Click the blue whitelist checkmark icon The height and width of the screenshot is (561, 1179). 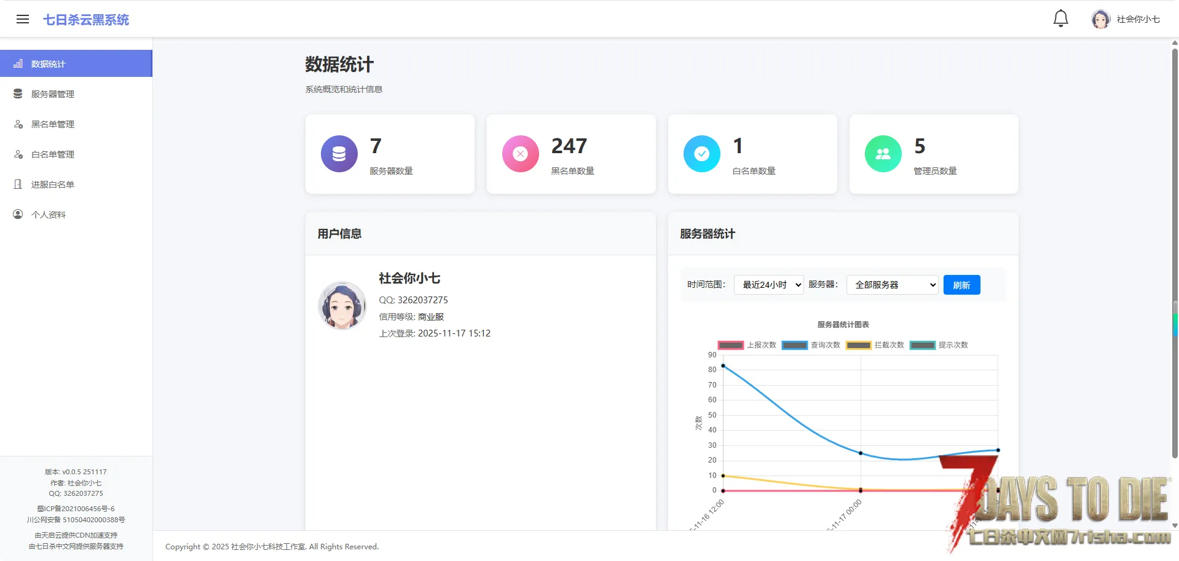(x=701, y=154)
